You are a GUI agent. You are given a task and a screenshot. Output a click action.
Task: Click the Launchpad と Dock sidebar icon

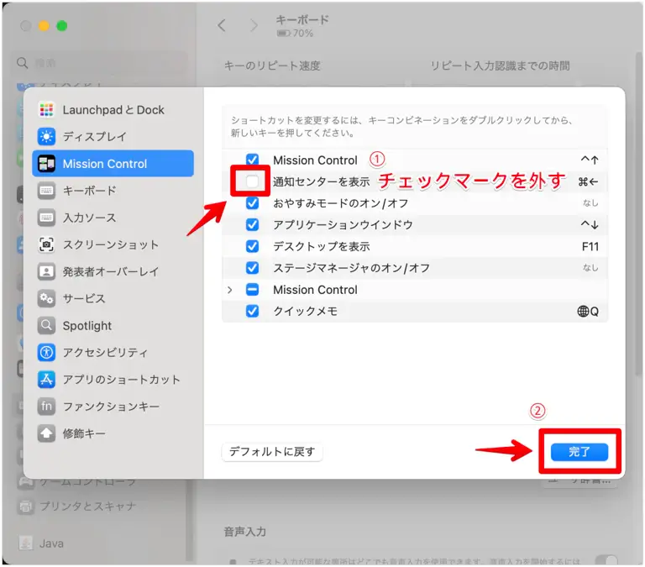pos(47,110)
